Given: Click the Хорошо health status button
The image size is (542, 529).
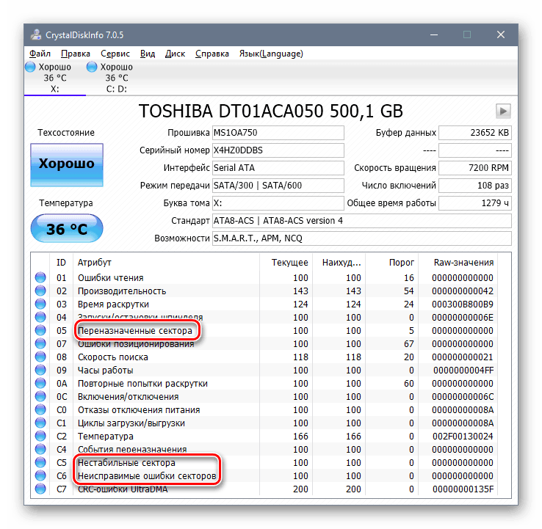Looking at the screenshot, I should (67, 164).
